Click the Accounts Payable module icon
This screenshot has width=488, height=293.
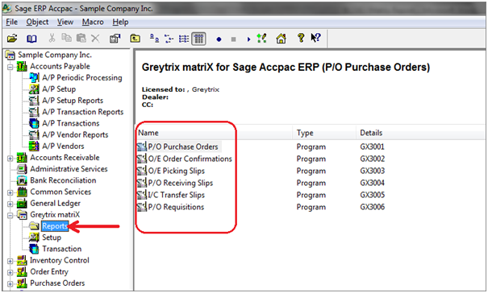(22, 66)
